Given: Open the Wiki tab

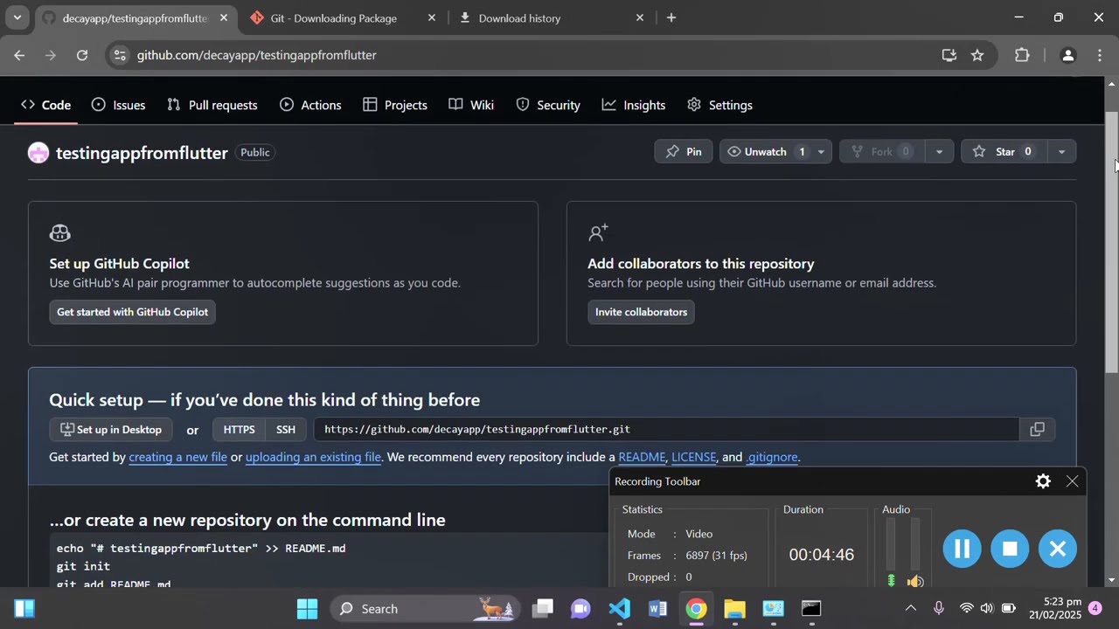Looking at the screenshot, I should (x=471, y=105).
